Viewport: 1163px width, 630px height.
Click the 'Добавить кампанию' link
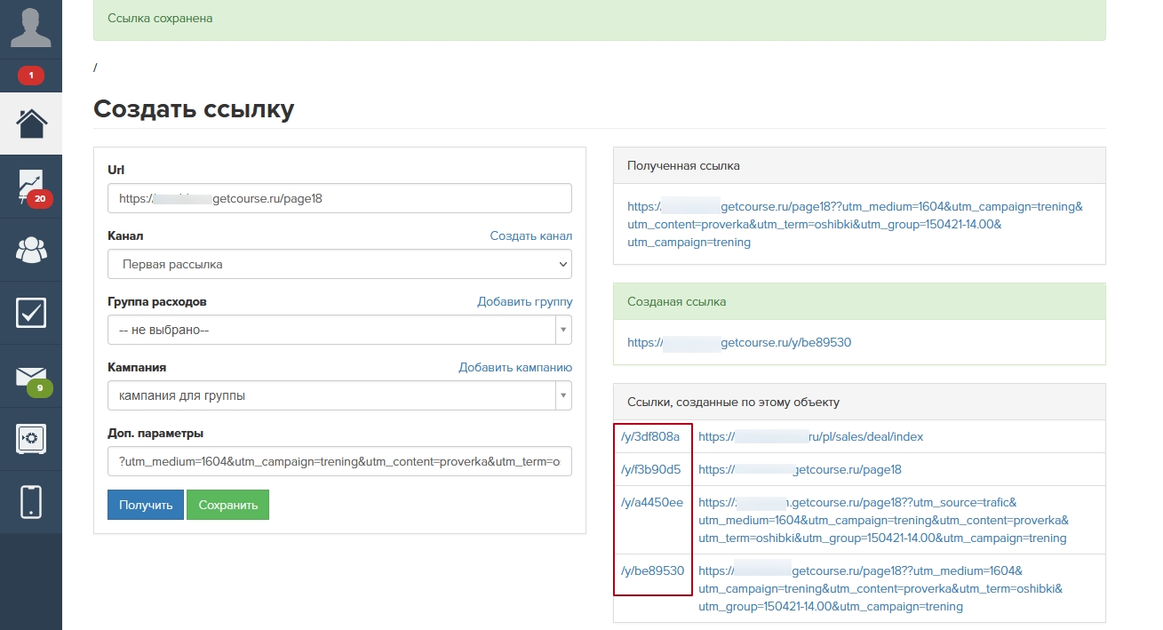515,367
